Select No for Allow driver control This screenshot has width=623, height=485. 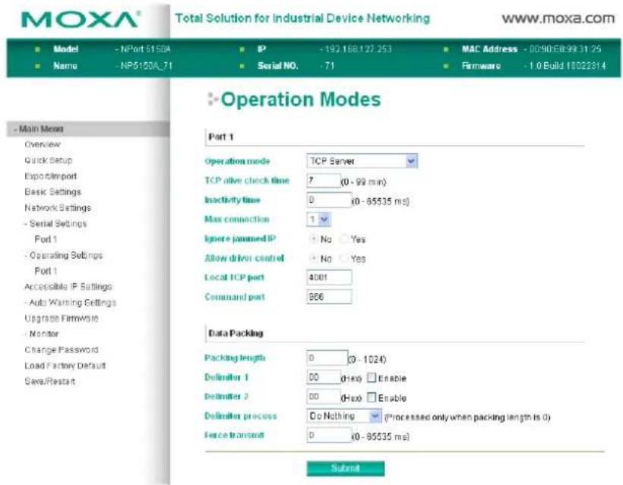tap(314, 258)
